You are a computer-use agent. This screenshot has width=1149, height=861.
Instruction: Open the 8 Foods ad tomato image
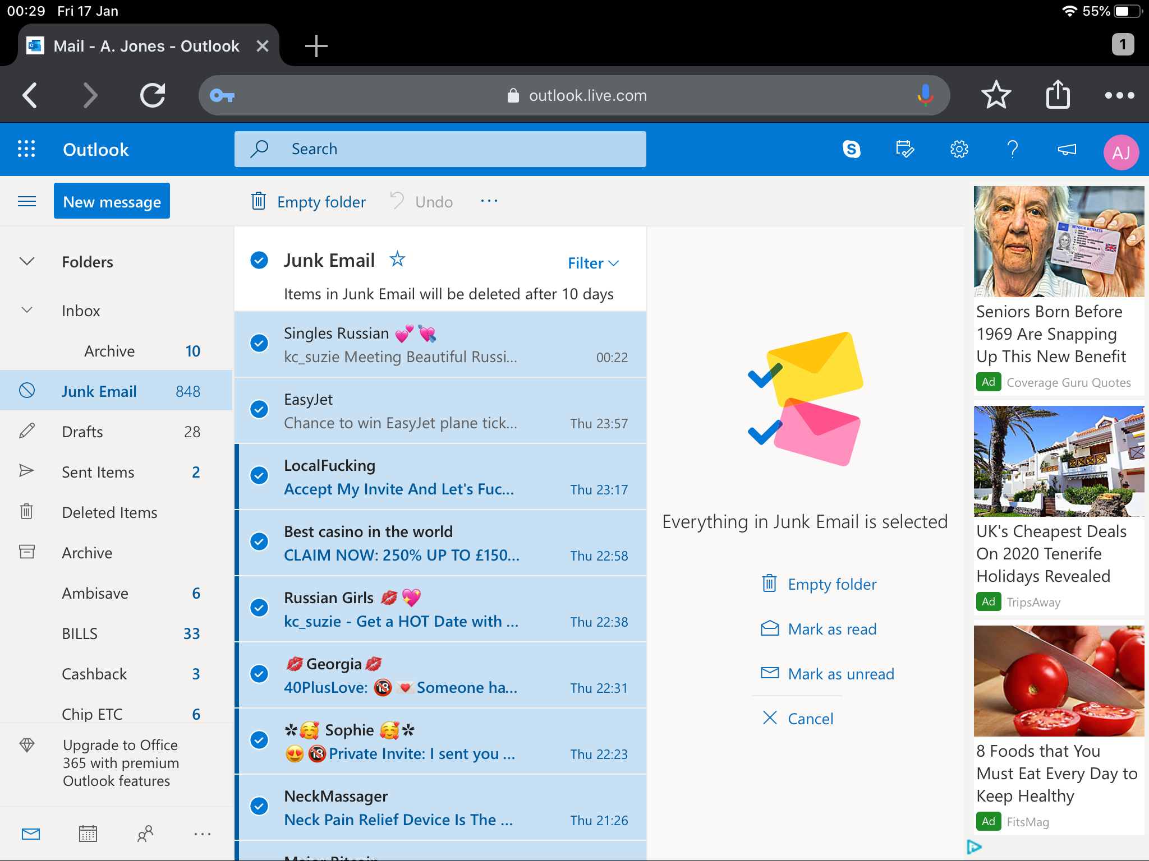[1059, 681]
